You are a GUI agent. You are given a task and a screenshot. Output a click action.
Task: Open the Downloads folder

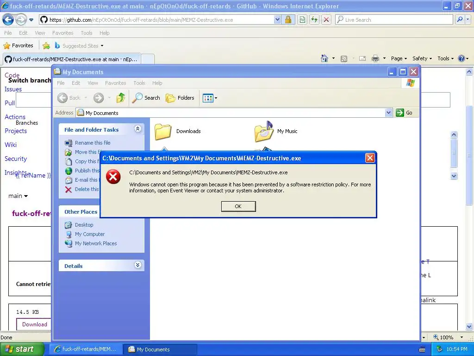pyautogui.click(x=178, y=131)
